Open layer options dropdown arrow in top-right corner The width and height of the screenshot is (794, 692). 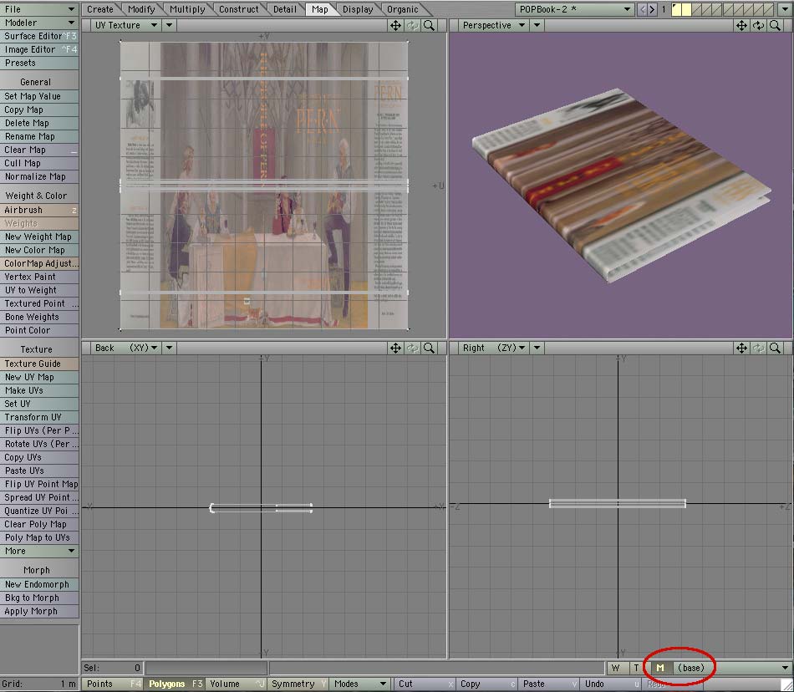coord(785,9)
